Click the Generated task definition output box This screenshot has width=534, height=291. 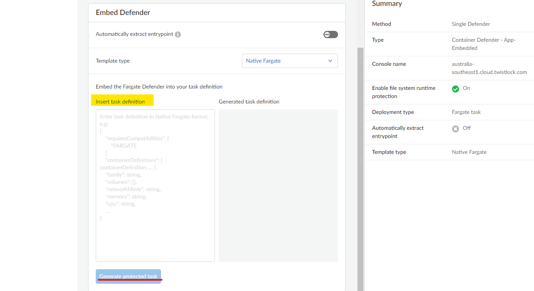278,186
